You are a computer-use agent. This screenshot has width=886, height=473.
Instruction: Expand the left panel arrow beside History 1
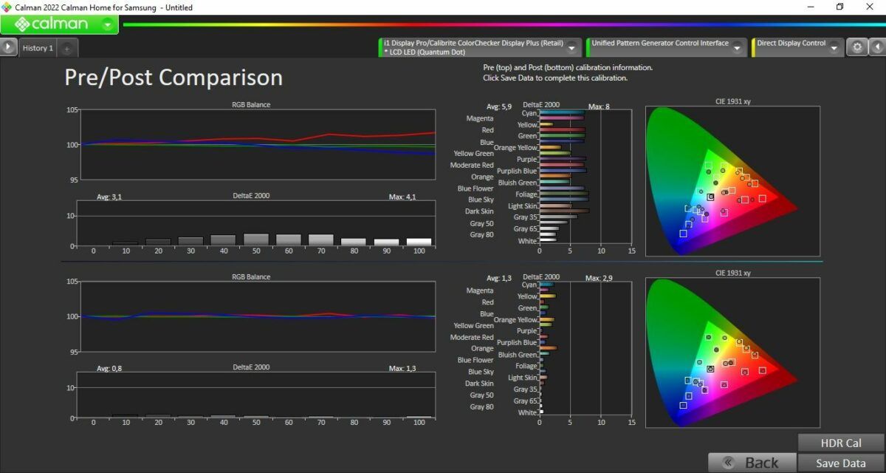(7, 47)
